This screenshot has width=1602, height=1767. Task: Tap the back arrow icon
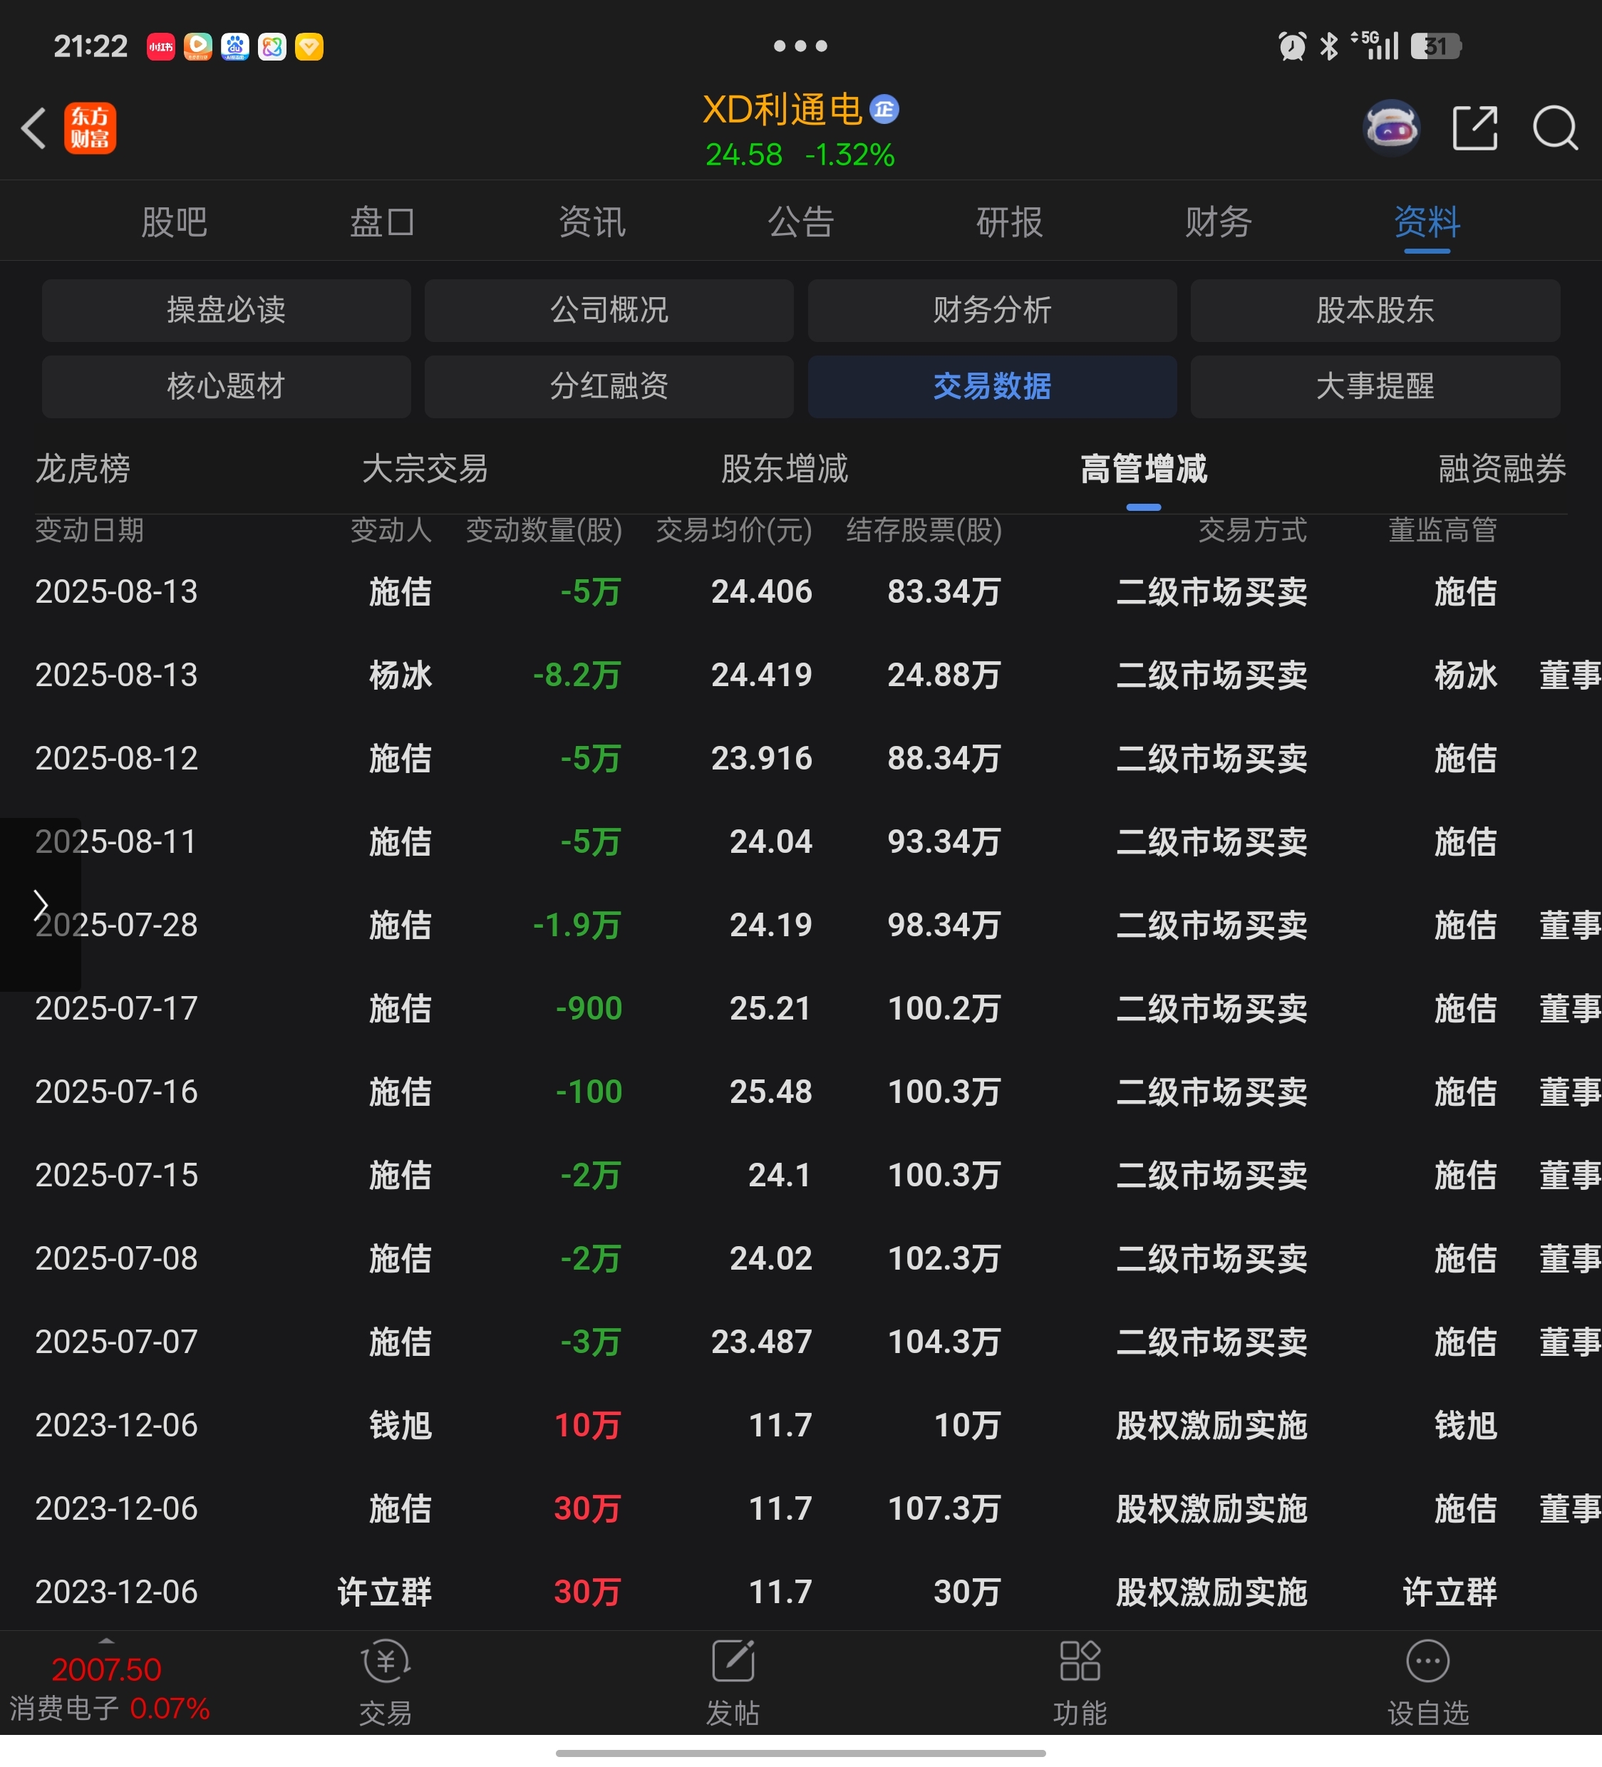pos(33,129)
